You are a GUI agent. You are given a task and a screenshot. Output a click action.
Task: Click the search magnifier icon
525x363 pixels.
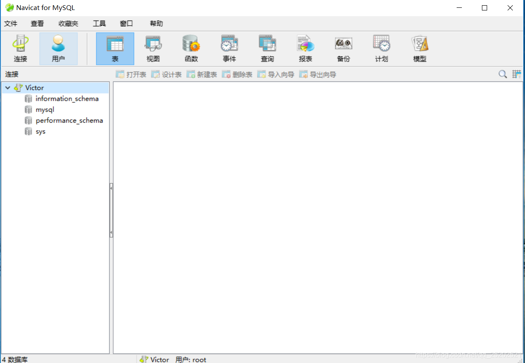[503, 74]
